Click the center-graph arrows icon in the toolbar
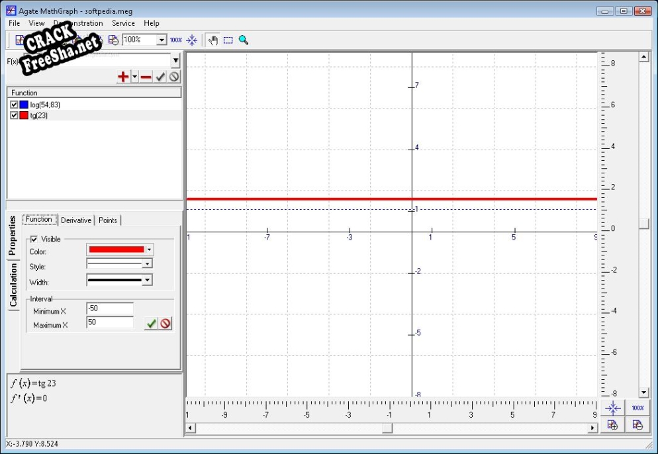Screen dimensions: 658x454 (x=192, y=40)
